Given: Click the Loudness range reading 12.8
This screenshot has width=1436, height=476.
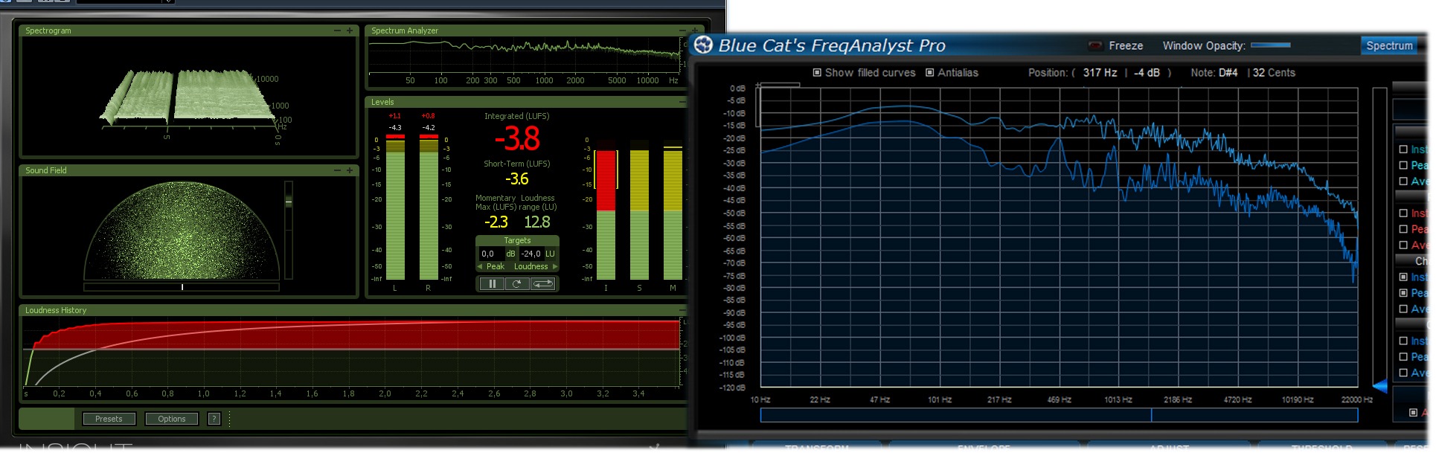Looking at the screenshot, I should [x=537, y=222].
